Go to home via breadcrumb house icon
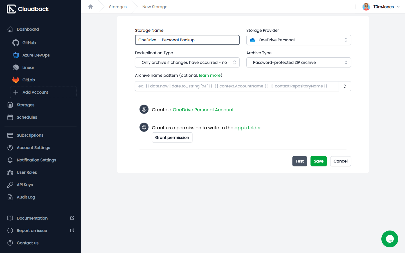405x253 pixels. point(91,7)
